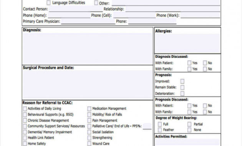Check Pain Management

click(x=89, y=121)
